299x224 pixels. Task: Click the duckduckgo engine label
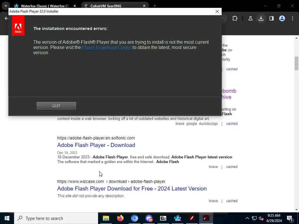point(208,124)
